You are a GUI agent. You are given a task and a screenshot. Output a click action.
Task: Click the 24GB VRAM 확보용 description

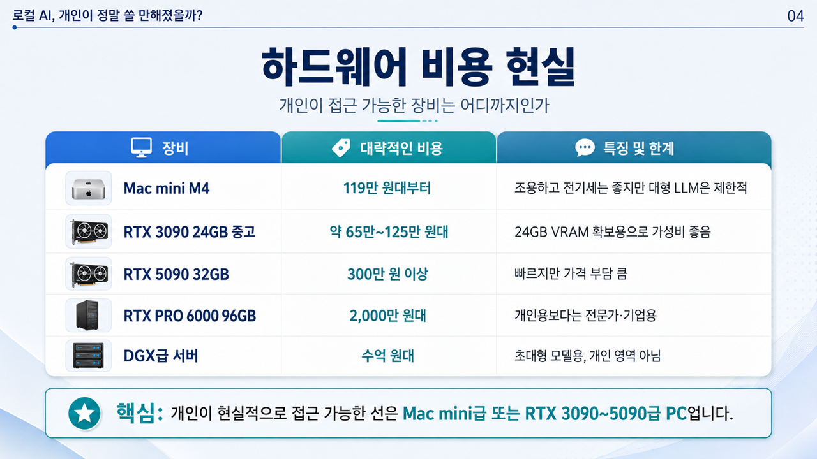tap(613, 231)
